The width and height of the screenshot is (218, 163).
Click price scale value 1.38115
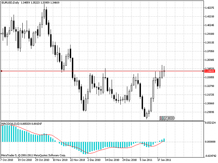coord(210,43)
